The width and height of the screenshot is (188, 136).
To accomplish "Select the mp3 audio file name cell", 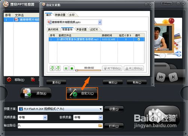I will (79, 39).
